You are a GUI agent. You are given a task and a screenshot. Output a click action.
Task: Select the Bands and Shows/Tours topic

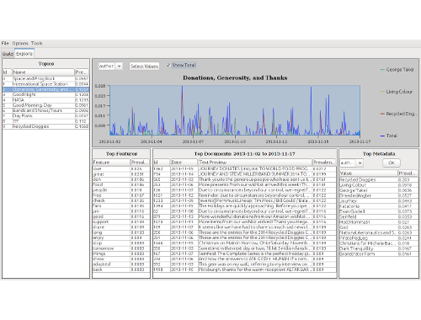click(45, 110)
